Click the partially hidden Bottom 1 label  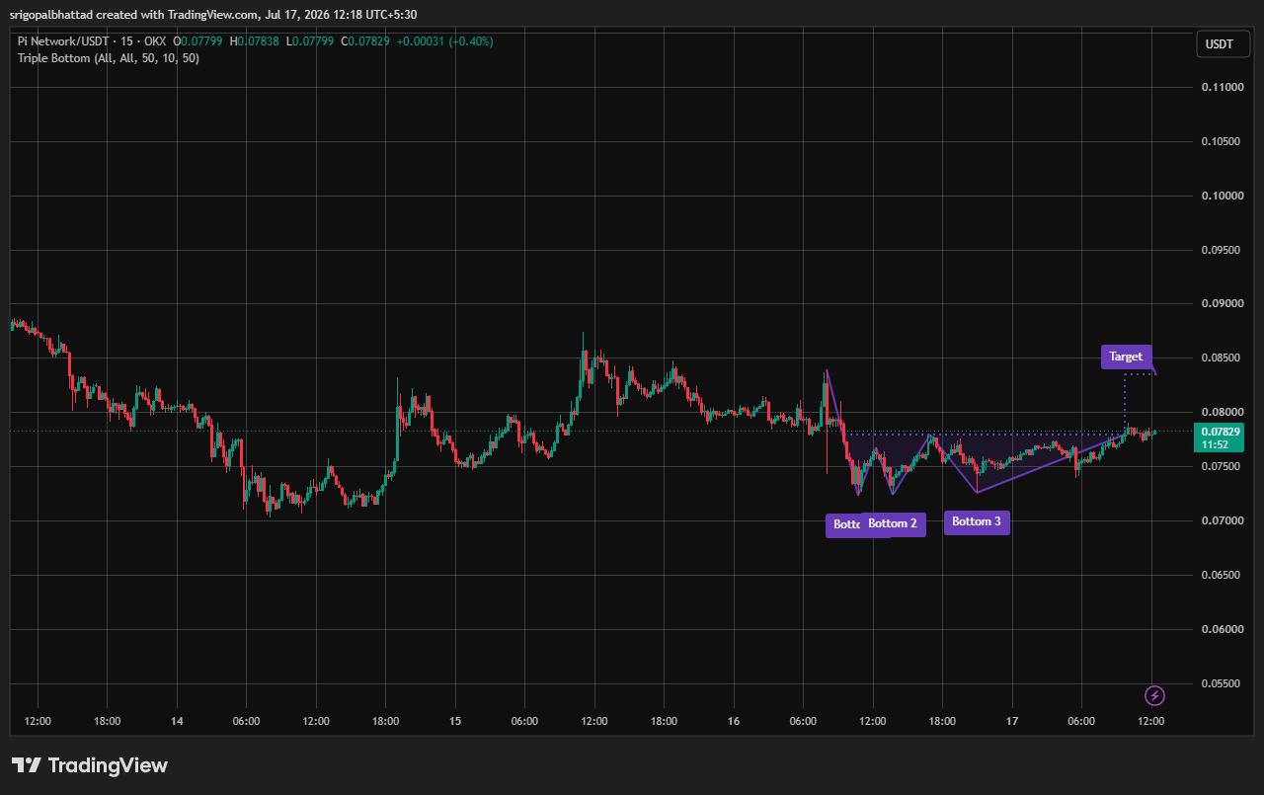(843, 525)
